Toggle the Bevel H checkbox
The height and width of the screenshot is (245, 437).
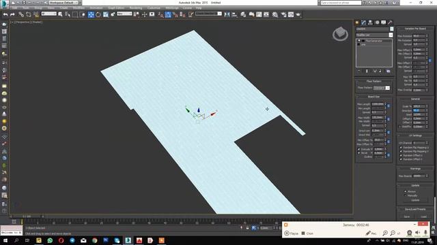pyautogui.click(x=359, y=152)
